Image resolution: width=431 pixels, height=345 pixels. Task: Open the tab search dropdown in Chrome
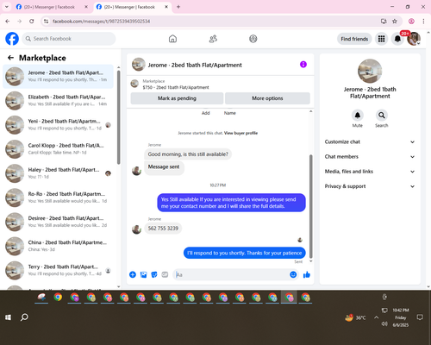7,7
